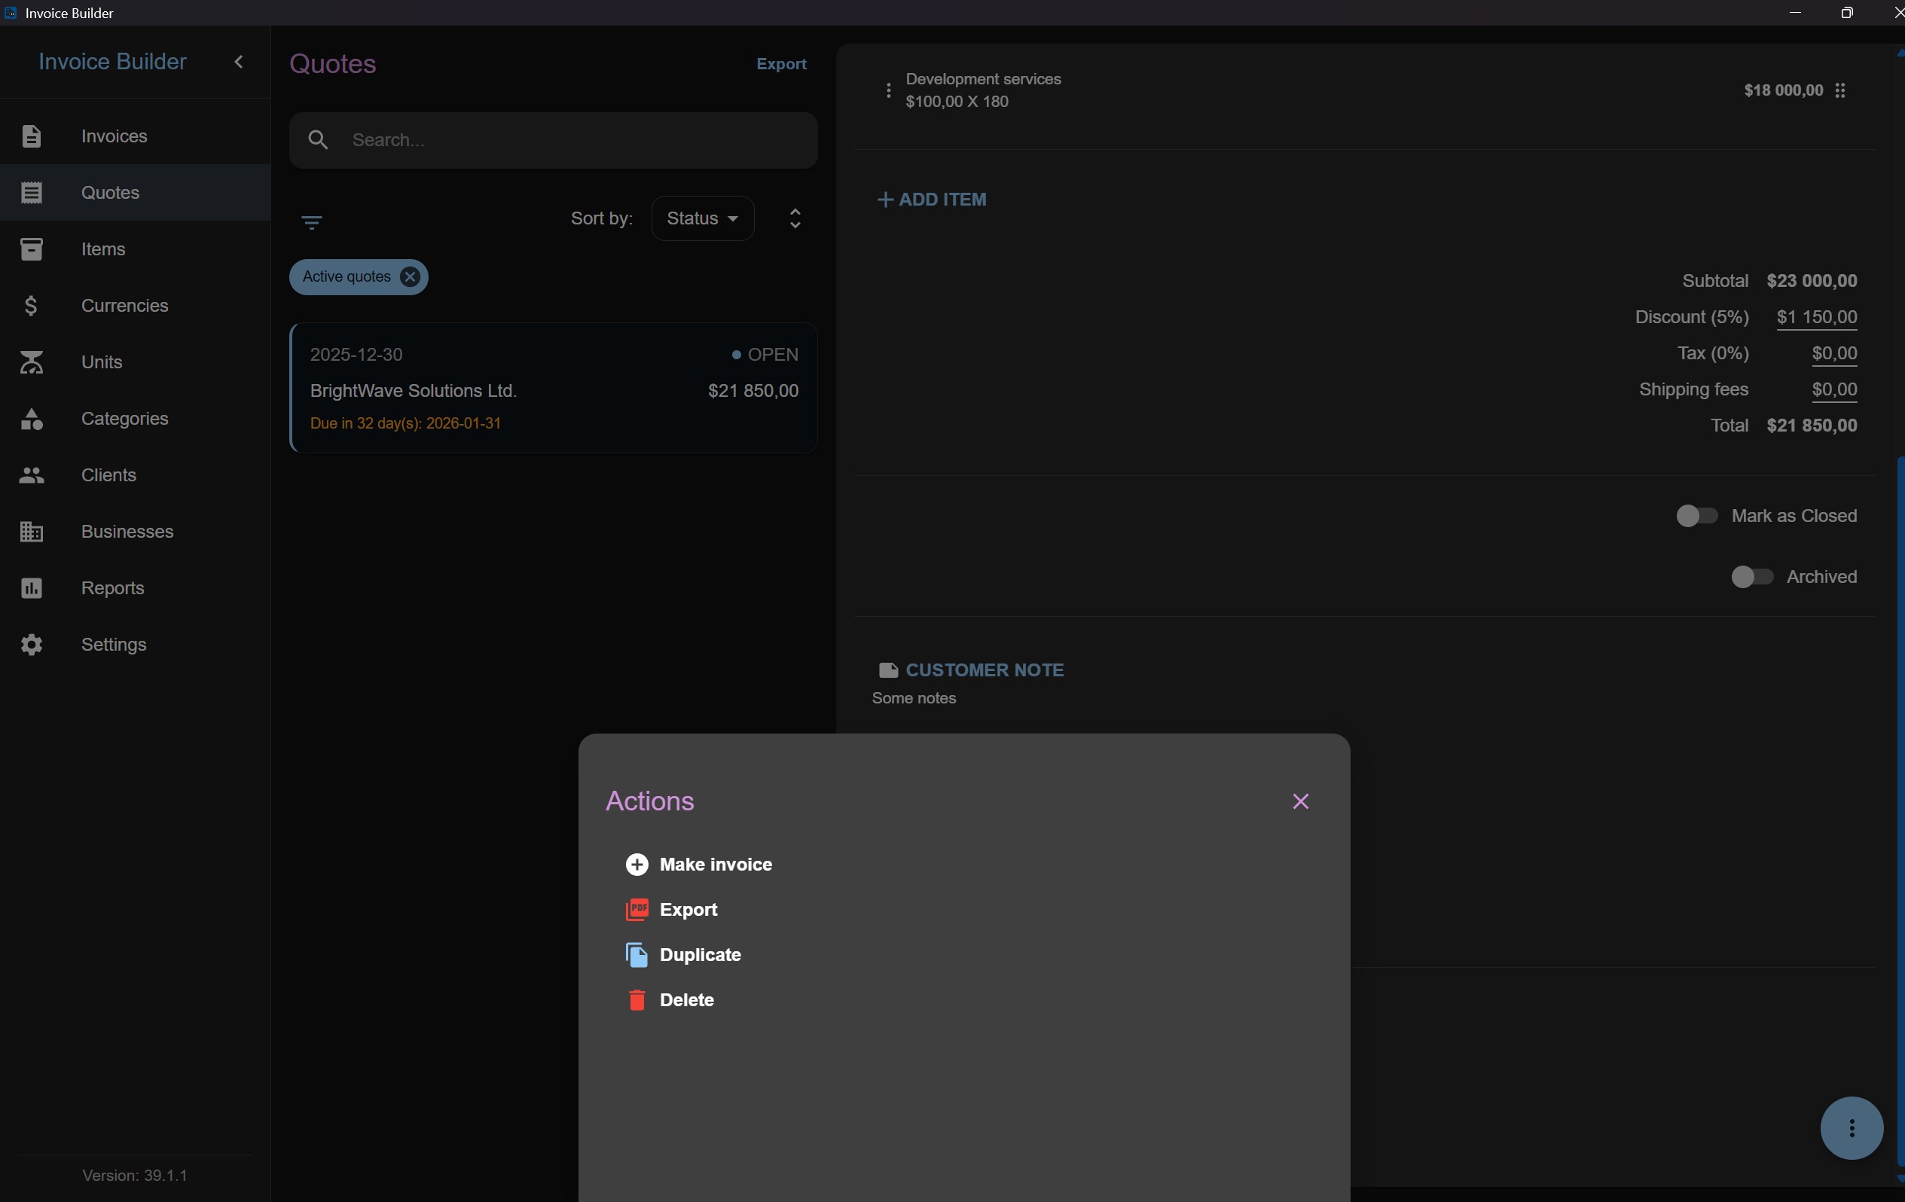Edit the CUSTOMER NOTE section
Image resolution: width=1905 pixels, height=1202 pixels.
972,670
